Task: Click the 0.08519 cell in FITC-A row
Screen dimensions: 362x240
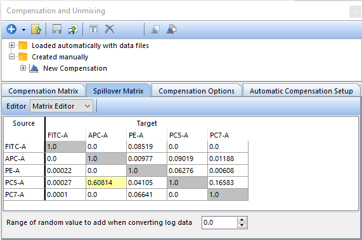Action: (x=146, y=147)
